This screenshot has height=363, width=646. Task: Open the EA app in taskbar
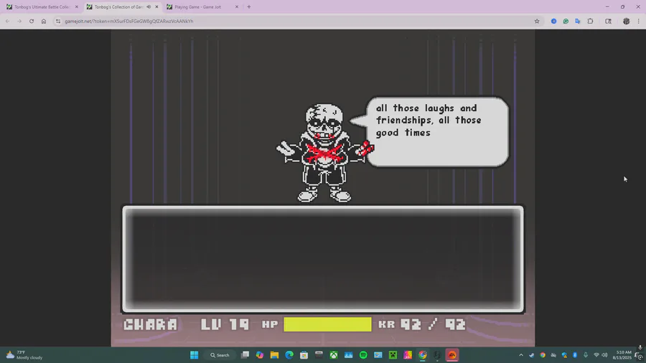tap(452, 355)
